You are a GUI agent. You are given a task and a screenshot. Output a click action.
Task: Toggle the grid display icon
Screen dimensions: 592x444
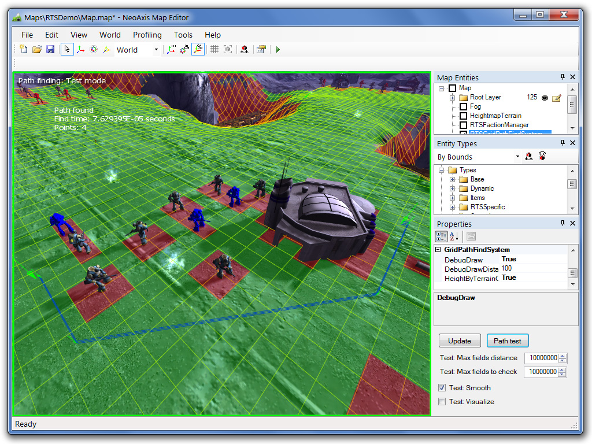click(214, 50)
